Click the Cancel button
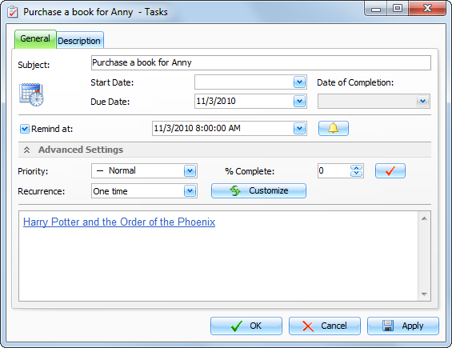Screen dimensions: 452x348 325,326
